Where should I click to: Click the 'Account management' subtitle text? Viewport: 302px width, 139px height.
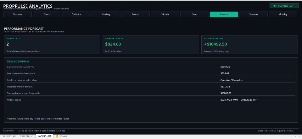coord(14,9)
